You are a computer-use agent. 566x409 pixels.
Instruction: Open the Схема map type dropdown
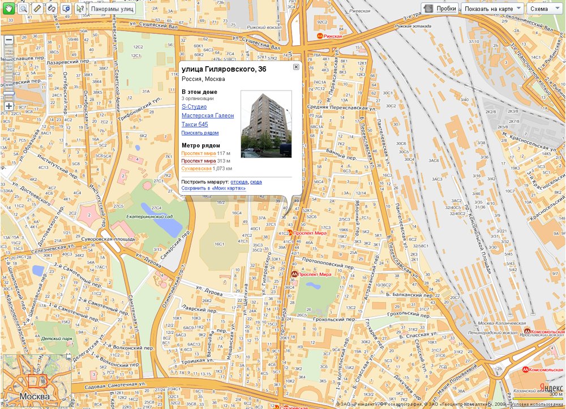544,8
